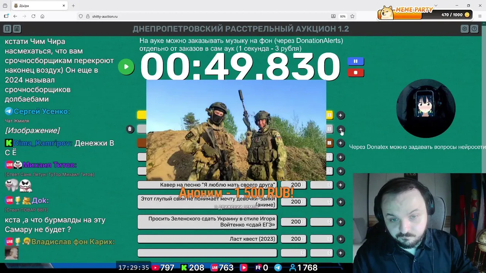The height and width of the screenshot is (273, 486).
Task: Open a new browser tab
Action: point(73,6)
